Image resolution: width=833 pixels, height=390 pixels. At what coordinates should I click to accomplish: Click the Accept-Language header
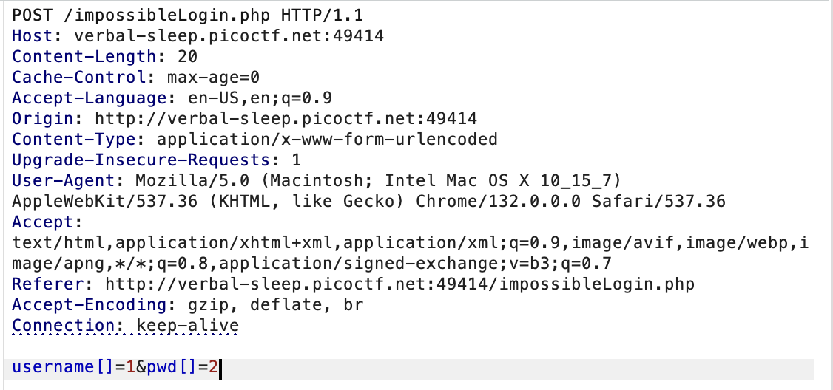172,97
